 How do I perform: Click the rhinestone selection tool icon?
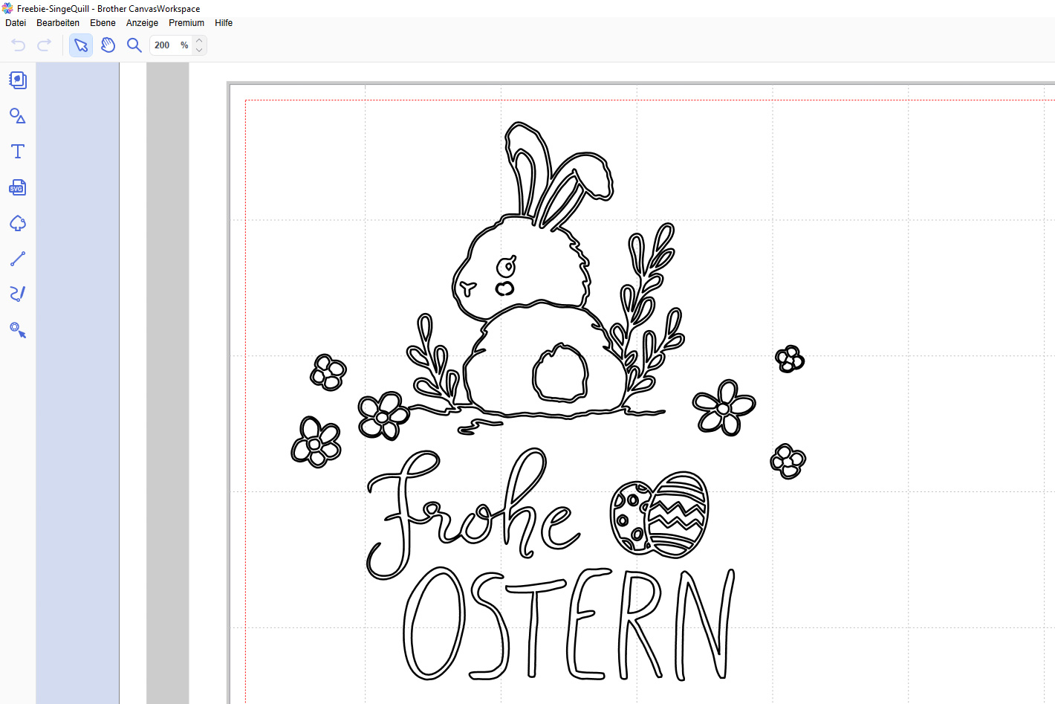coord(18,330)
